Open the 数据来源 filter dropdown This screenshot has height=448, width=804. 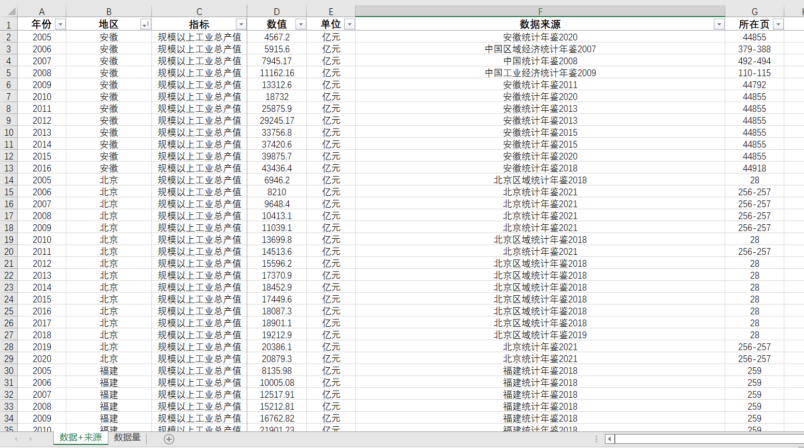coord(719,24)
